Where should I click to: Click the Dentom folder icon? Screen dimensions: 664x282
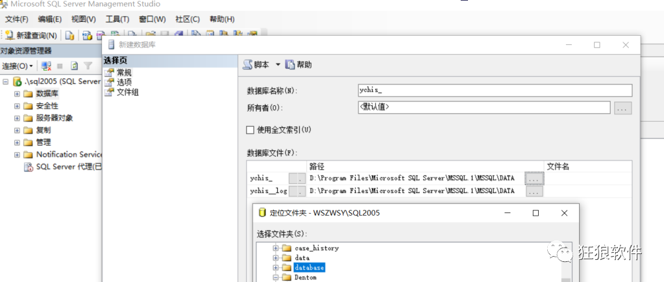coord(287,277)
